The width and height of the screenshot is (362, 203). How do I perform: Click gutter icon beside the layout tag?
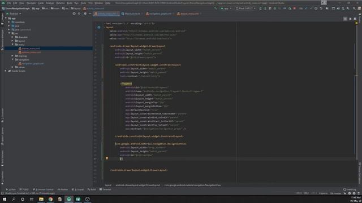point(99,27)
